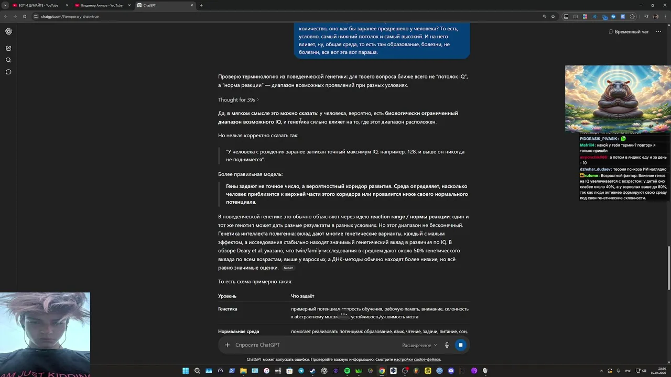Click the kufome chat message username
Viewport: 671px width, 377px height.
point(591,176)
